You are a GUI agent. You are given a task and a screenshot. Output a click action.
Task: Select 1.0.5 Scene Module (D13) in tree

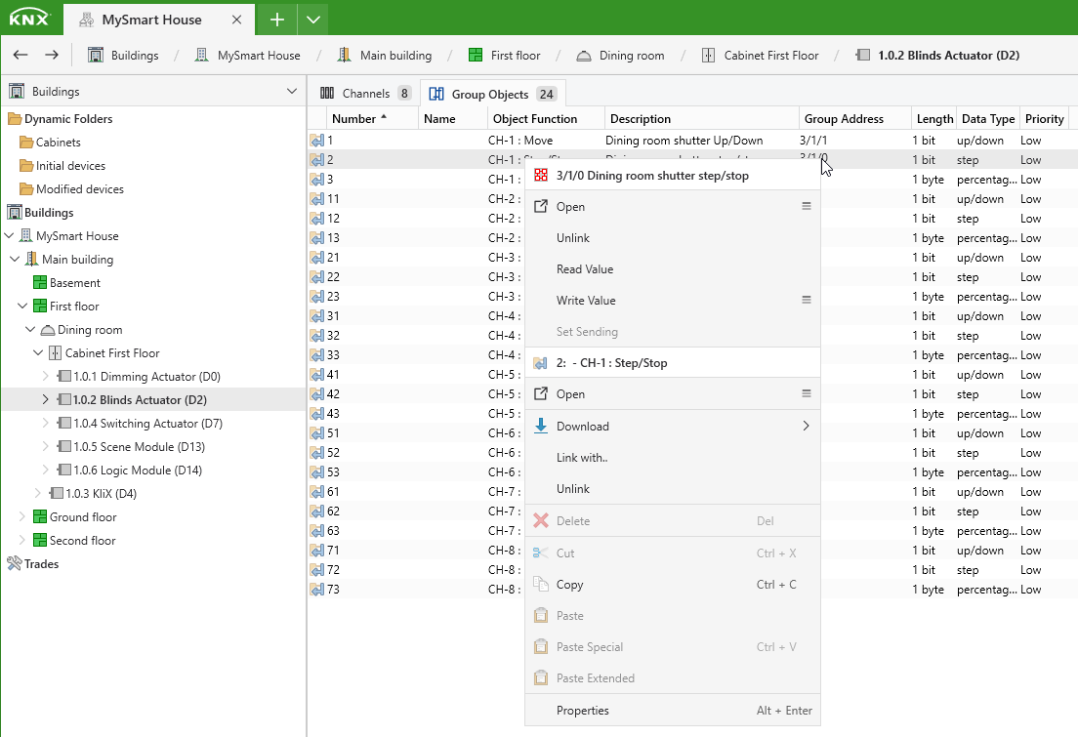pos(139,446)
